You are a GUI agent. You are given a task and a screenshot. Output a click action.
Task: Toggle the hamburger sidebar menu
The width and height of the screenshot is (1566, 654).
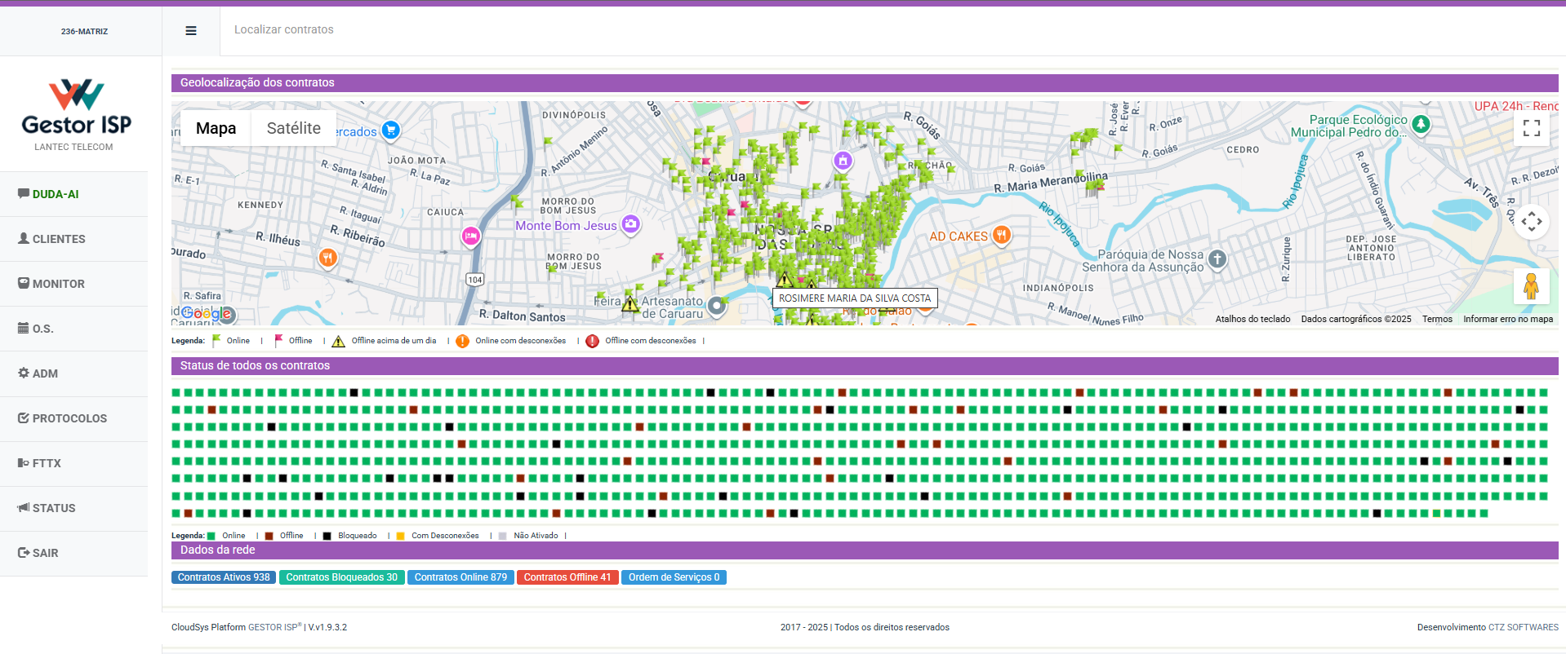tap(191, 31)
